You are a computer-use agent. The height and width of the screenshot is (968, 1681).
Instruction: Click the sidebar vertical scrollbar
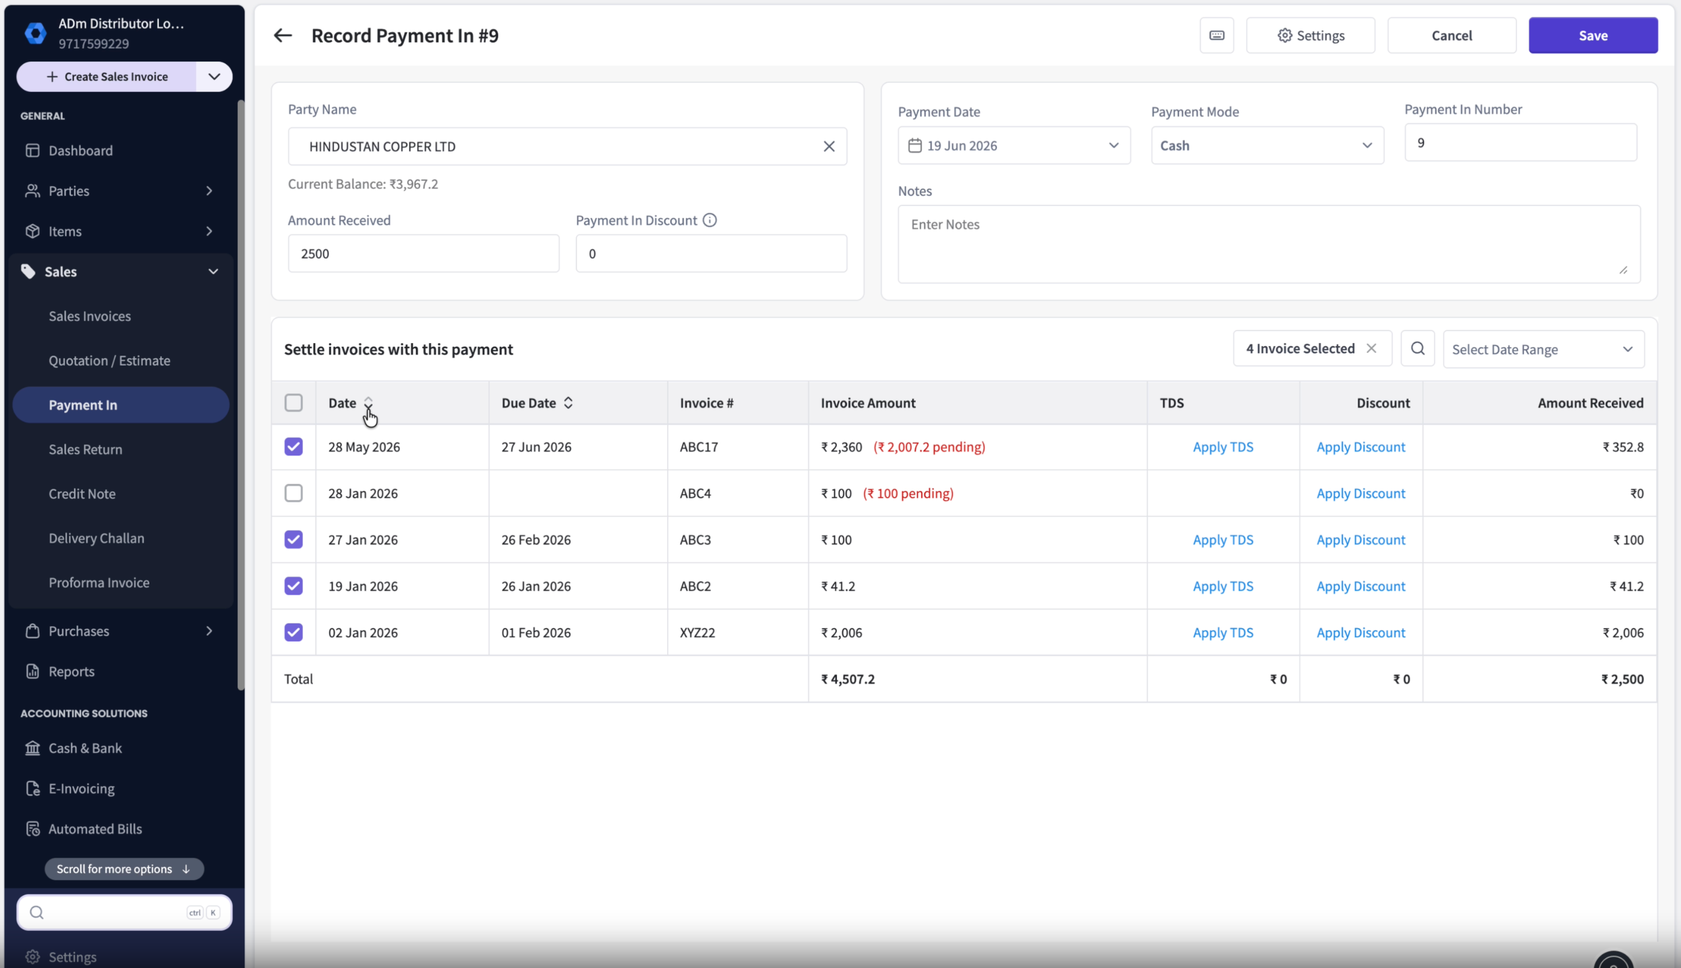click(x=241, y=396)
